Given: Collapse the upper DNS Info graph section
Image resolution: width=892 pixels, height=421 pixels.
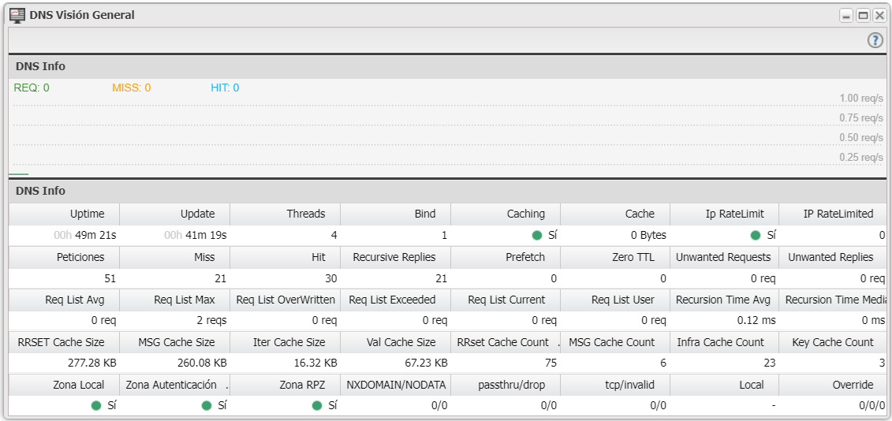Looking at the screenshot, I should point(40,66).
